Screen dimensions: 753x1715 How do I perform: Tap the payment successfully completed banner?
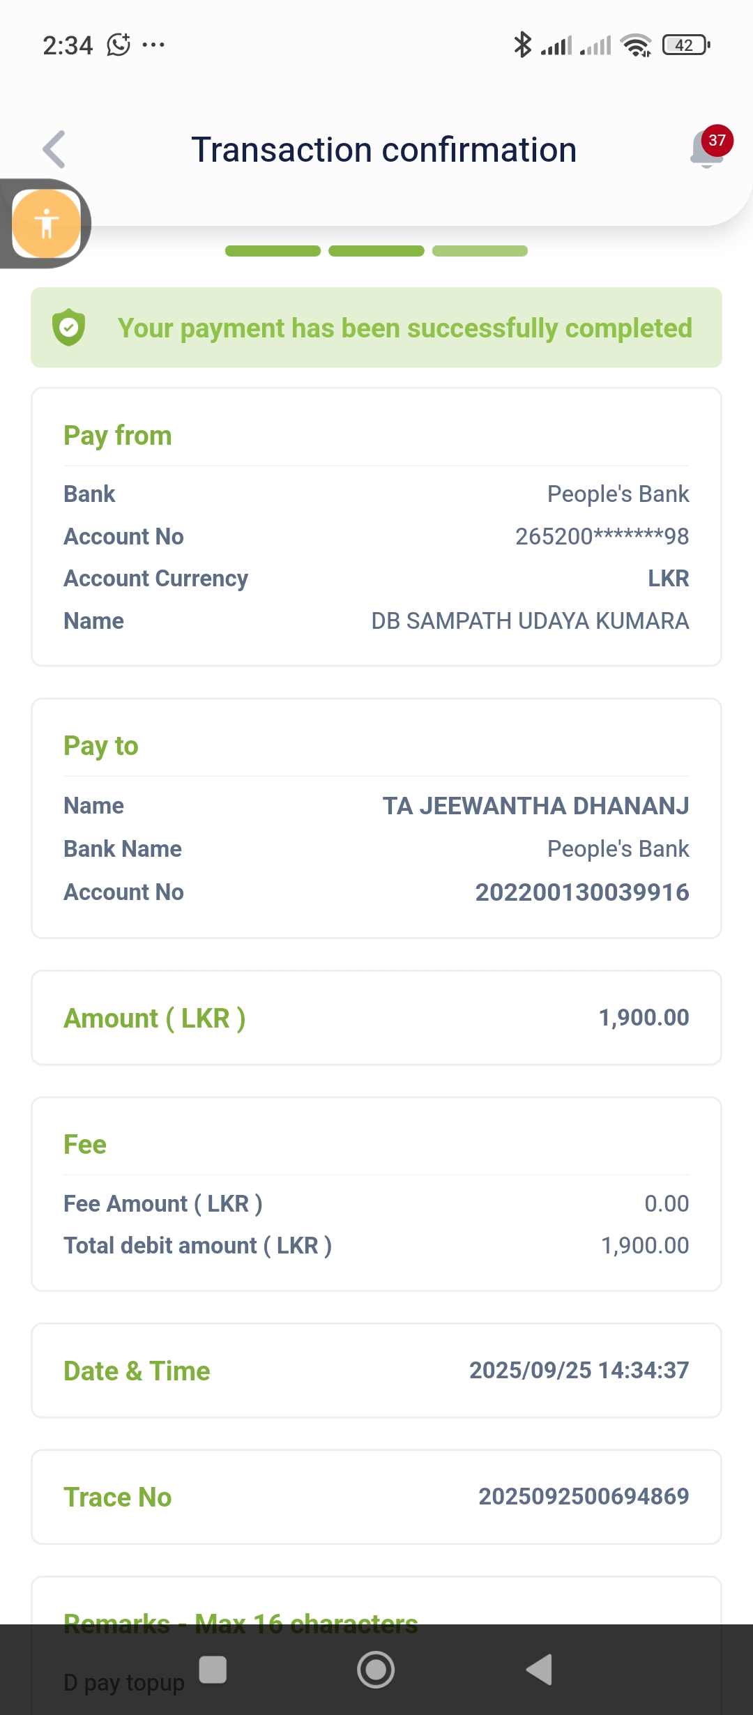click(376, 328)
